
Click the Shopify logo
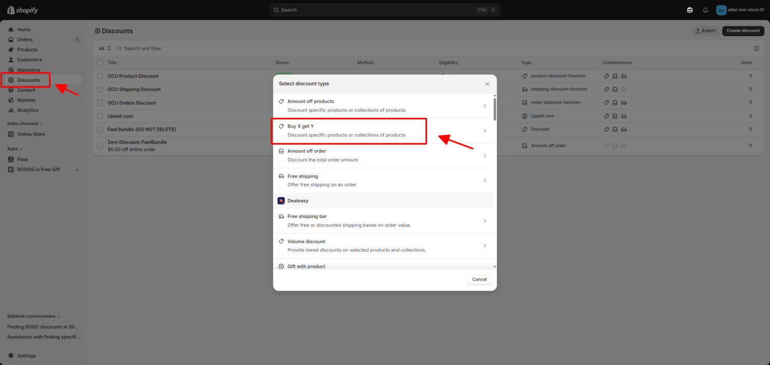click(x=23, y=10)
